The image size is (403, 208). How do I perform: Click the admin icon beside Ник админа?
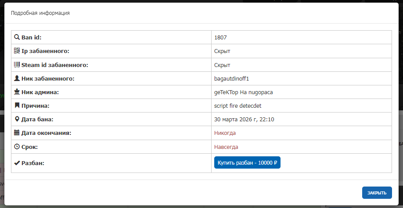[x=17, y=92]
